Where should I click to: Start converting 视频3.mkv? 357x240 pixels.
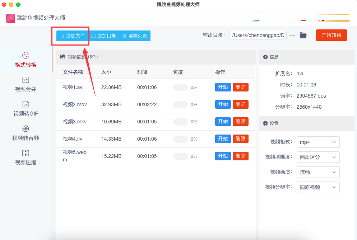click(x=223, y=122)
